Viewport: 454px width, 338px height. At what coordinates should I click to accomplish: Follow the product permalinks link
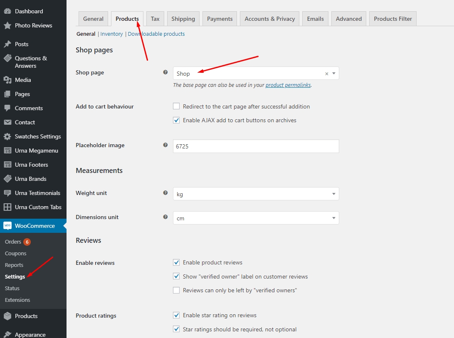coord(288,85)
